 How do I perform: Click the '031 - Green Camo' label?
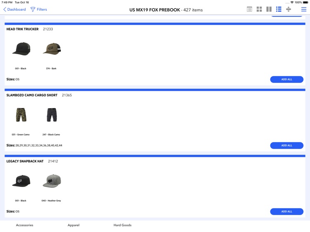21,135
